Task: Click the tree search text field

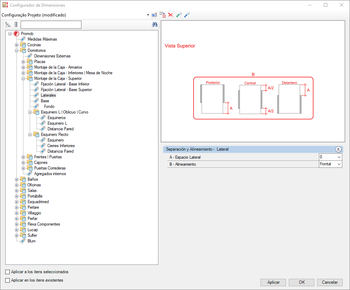Action: [x=51, y=25]
